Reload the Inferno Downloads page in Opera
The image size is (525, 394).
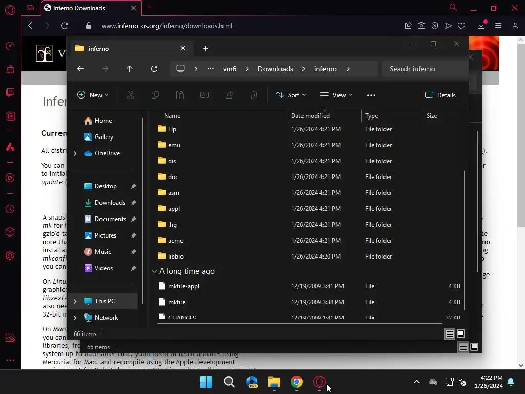pyautogui.click(x=64, y=26)
